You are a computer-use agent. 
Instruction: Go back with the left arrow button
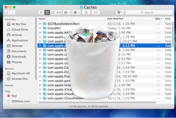(7, 12)
